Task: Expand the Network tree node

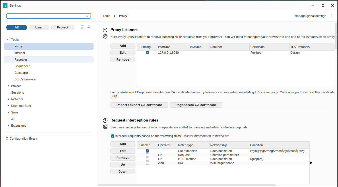Action: point(8,99)
